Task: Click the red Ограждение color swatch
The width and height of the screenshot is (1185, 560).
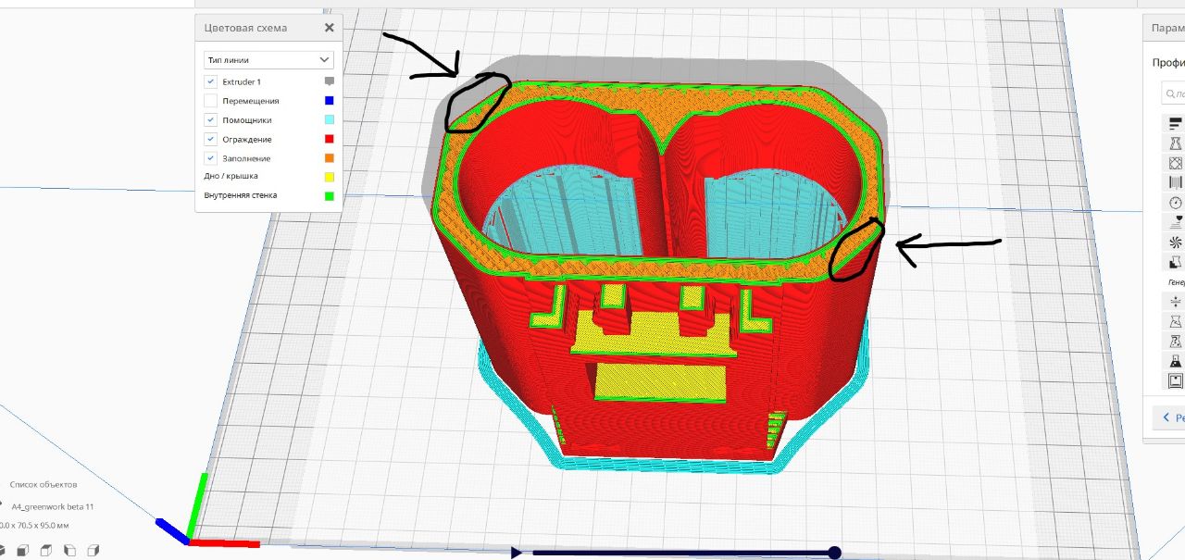Action: pyautogui.click(x=329, y=139)
